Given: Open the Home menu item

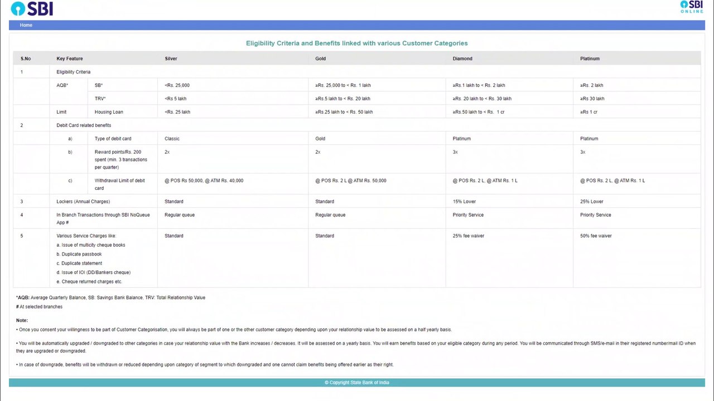Looking at the screenshot, I should (26, 25).
